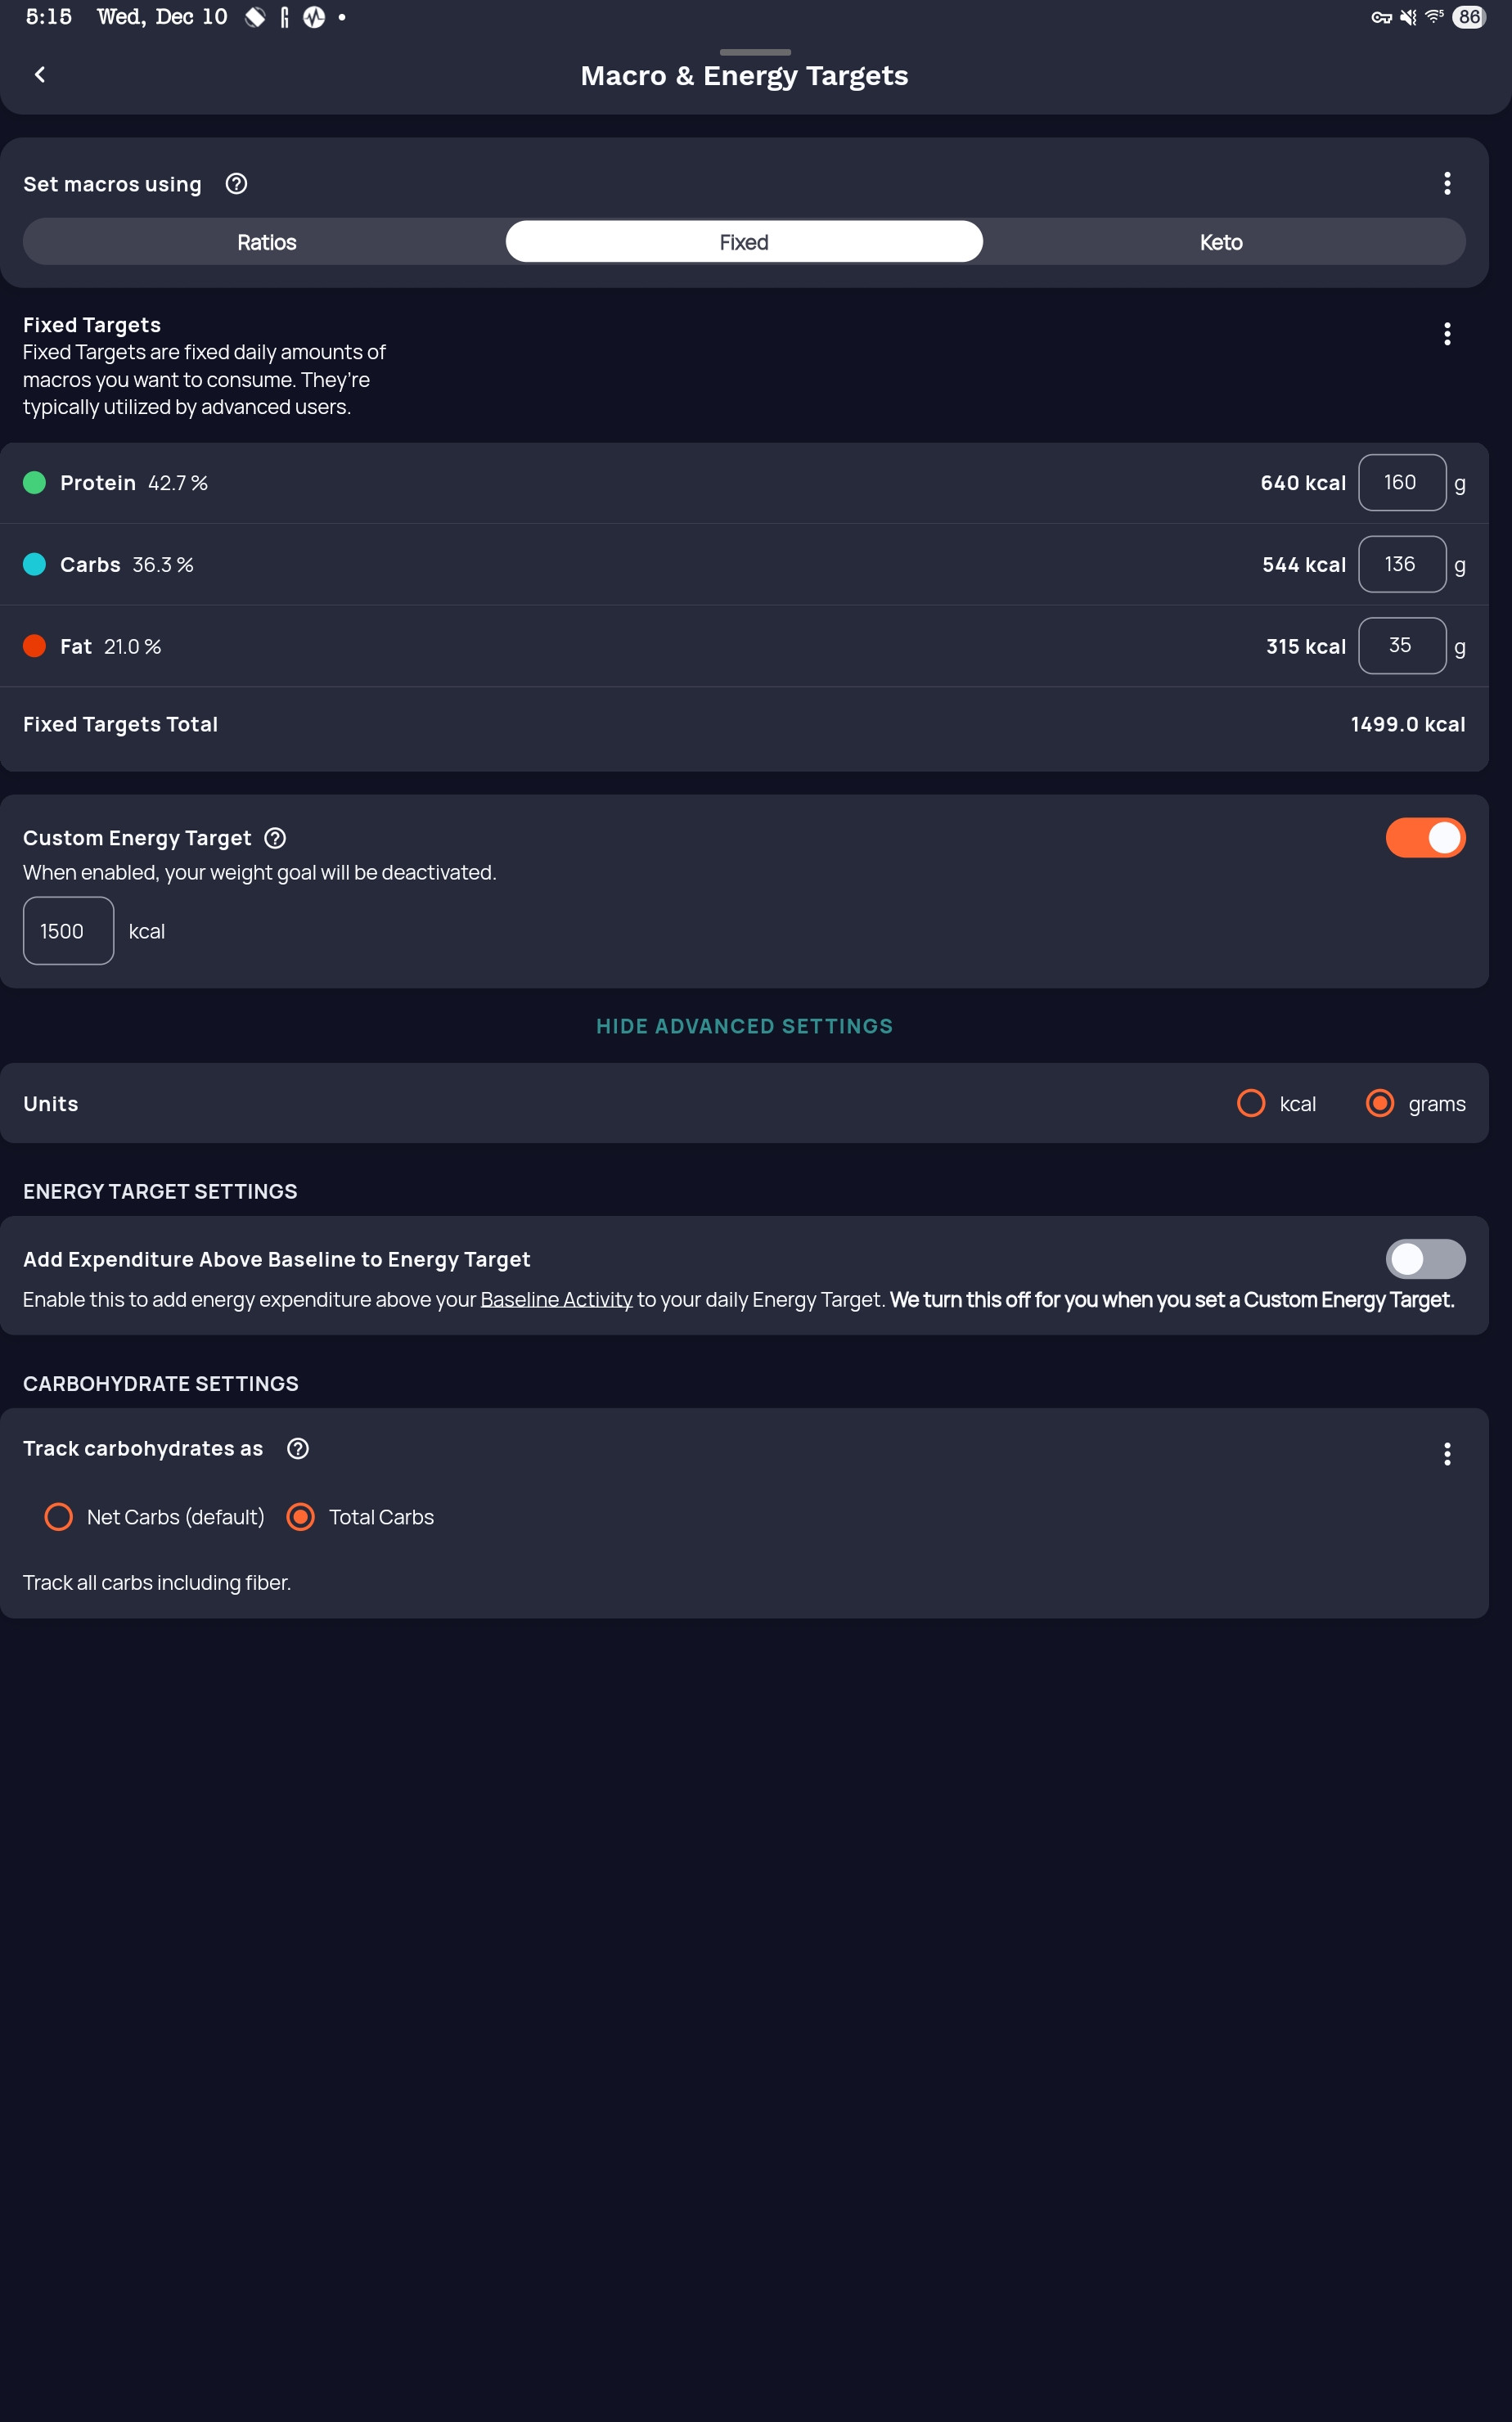The width and height of the screenshot is (1512, 2422).
Task: Disable the Custom Energy Target toggle
Action: pos(1424,838)
